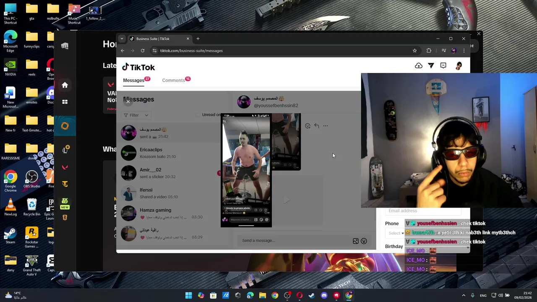Click the enlarged photo preview
The width and height of the screenshot is (537, 302).
coord(246,171)
